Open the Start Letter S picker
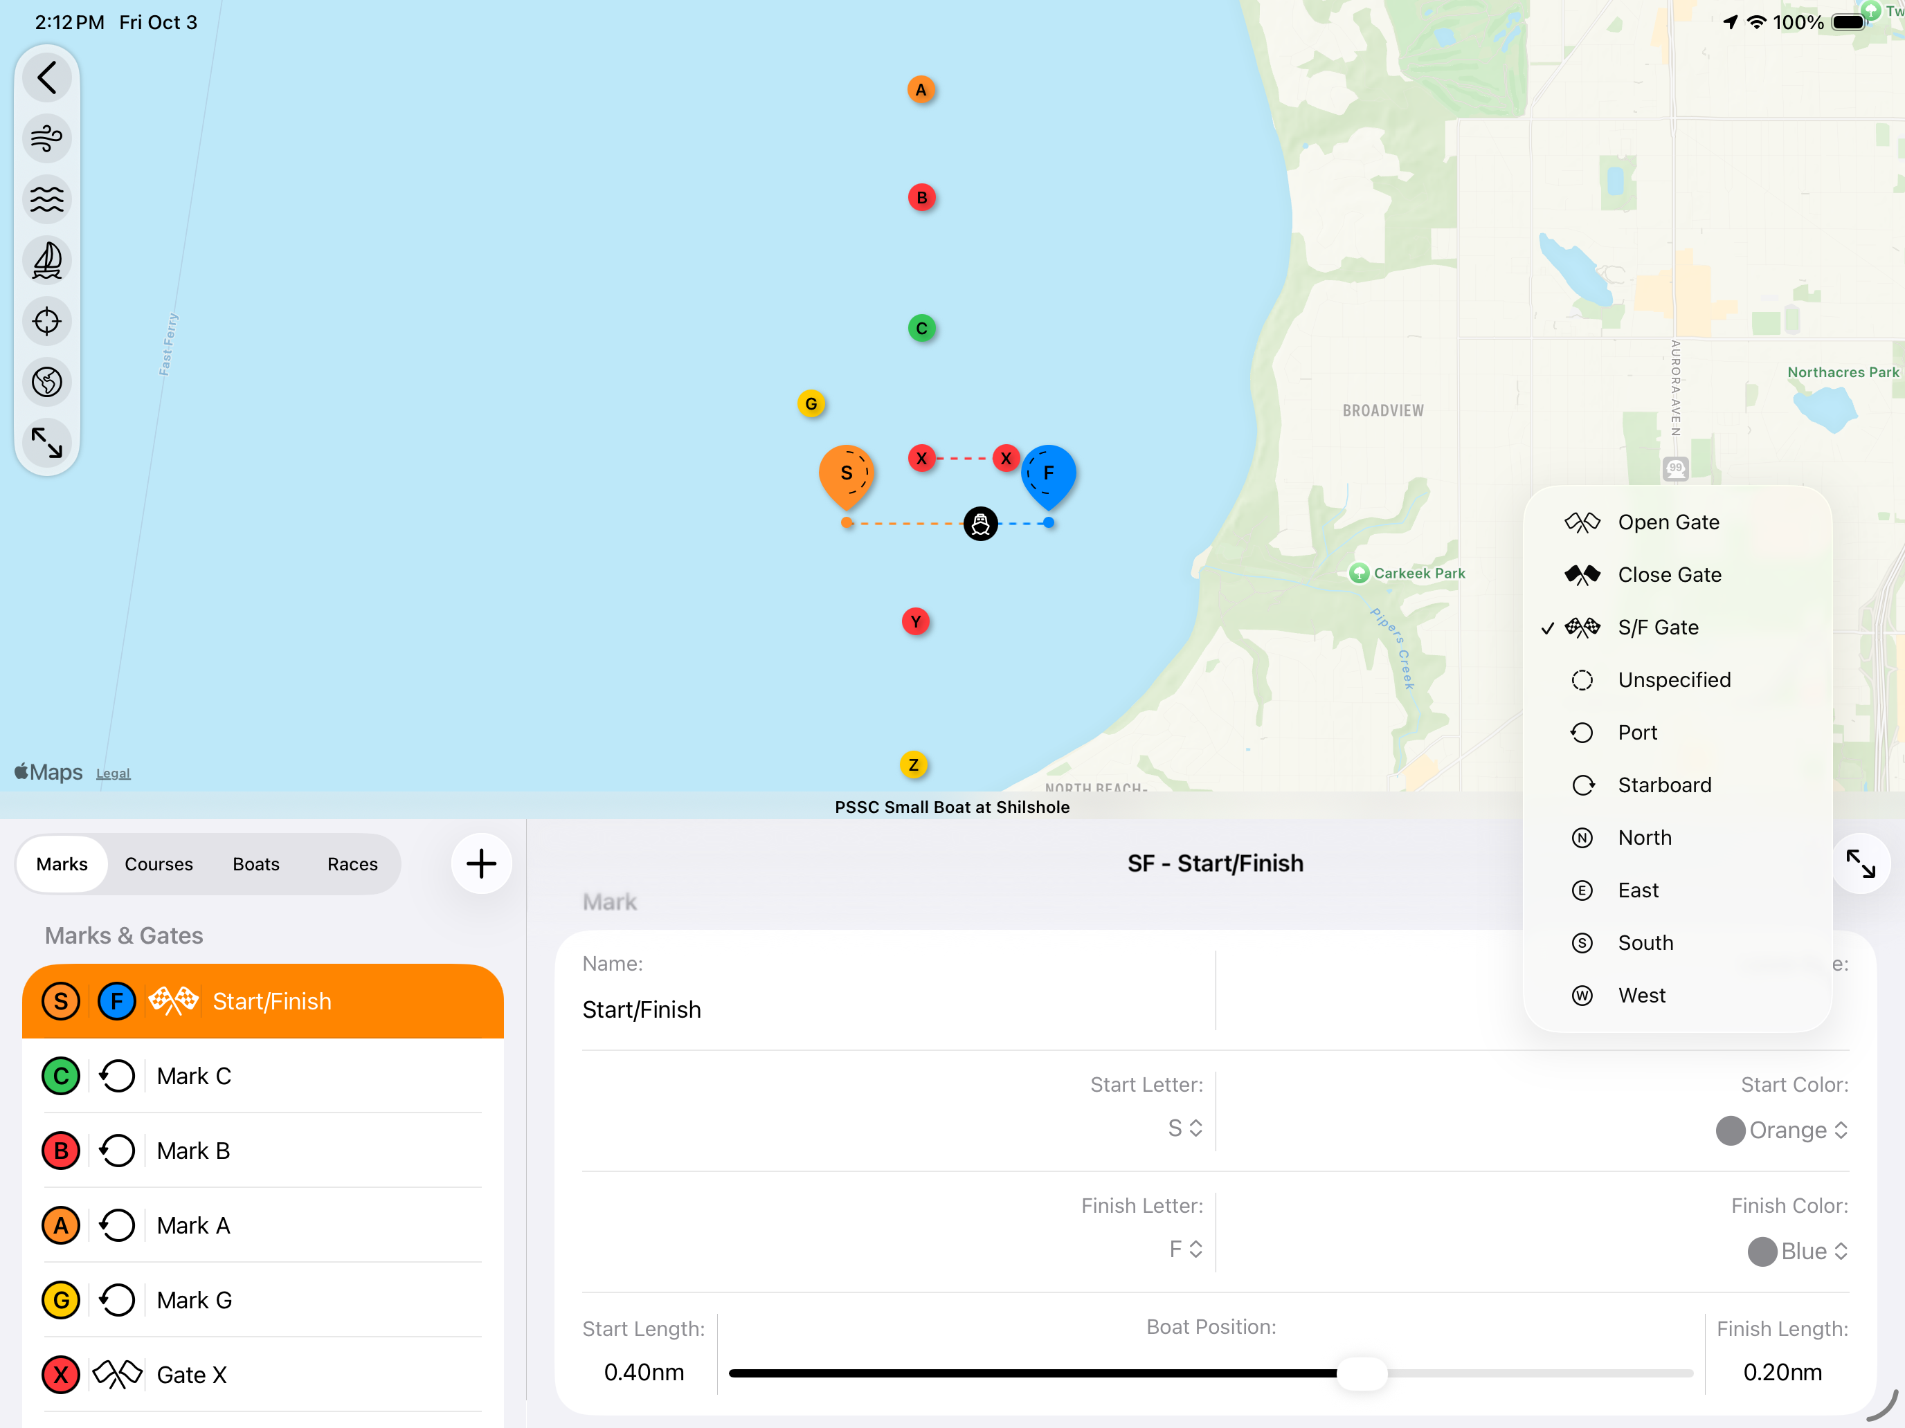1905x1428 pixels. pyautogui.click(x=1185, y=1128)
